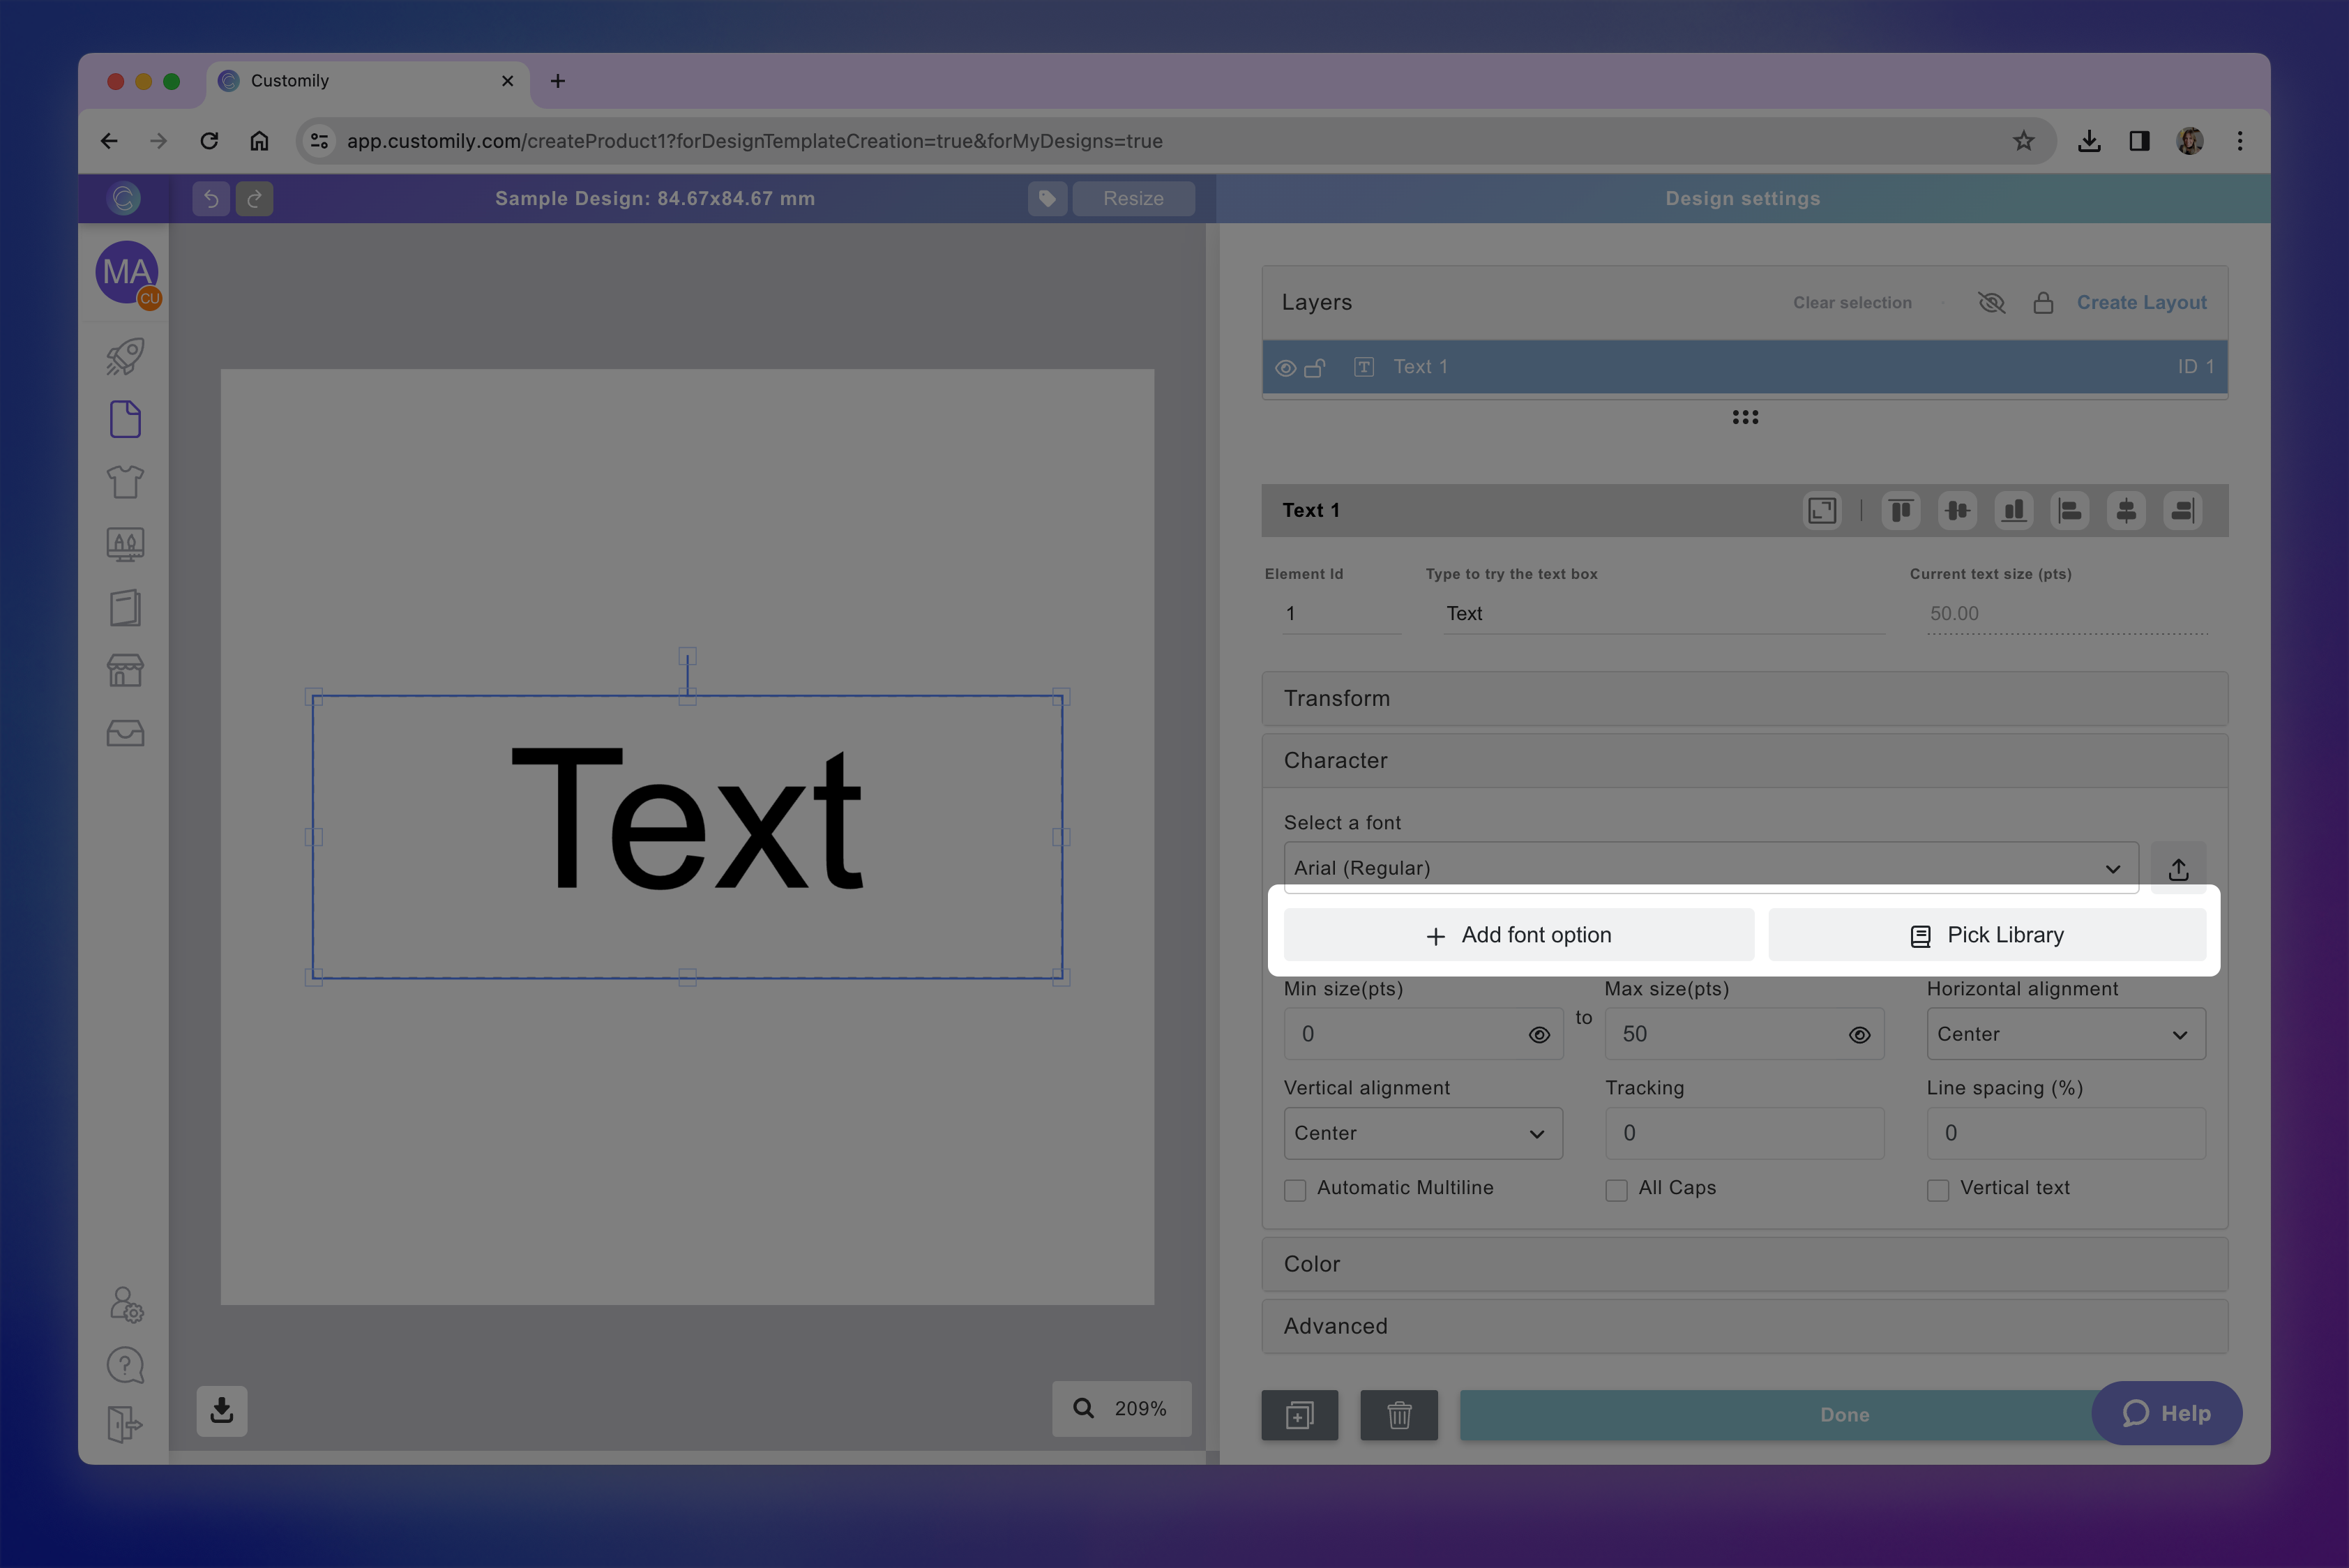Toggle visibility of the Text 1 layer
Viewport: 2349px width, 1568px height.
[1286, 367]
